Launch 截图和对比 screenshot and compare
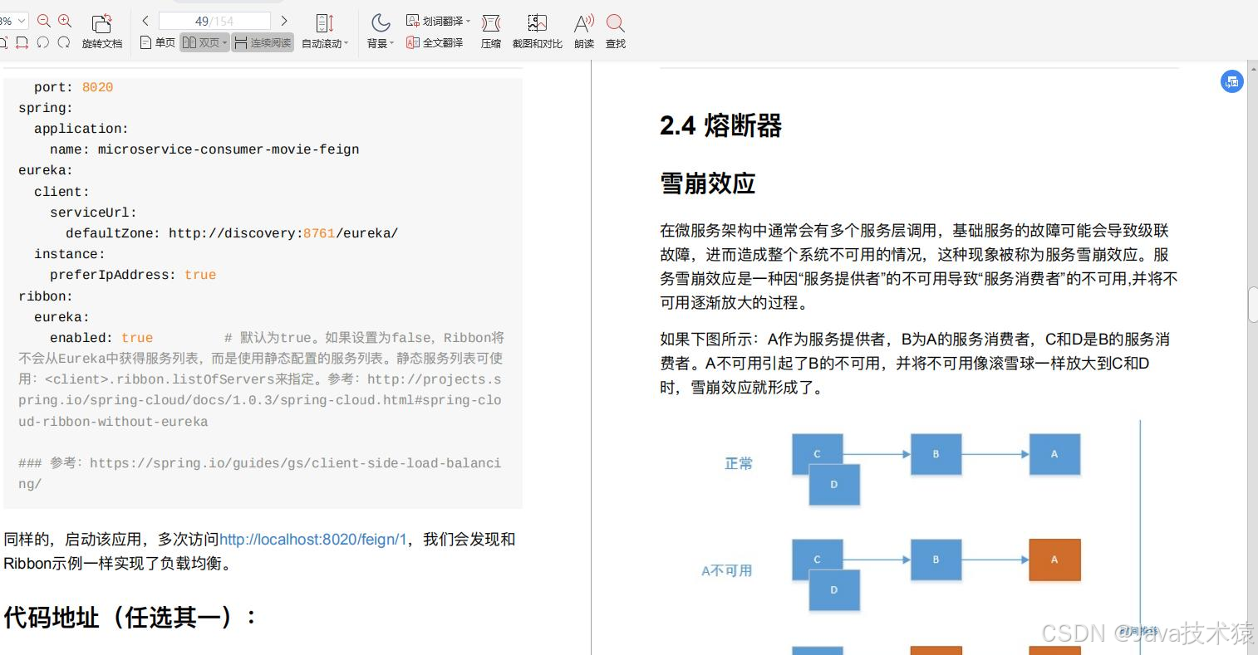This screenshot has width=1258, height=655. 537,31
